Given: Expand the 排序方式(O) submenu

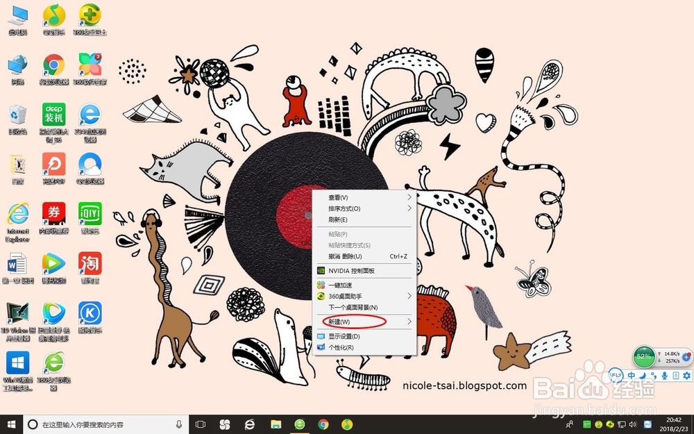Looking at the screenshot, I should click(x=345, y=208).
